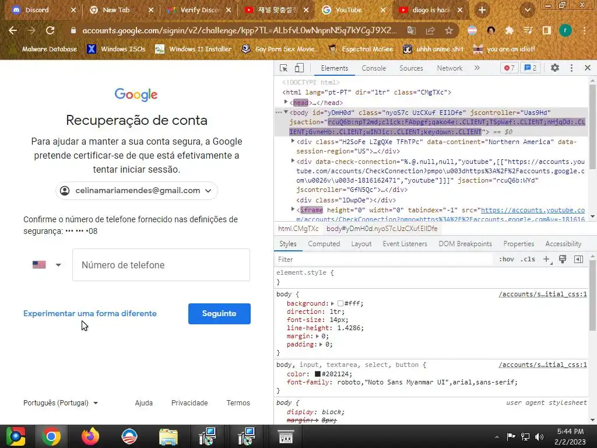Viewport: 597px width, 448px height.
Task: Open Windows ISOs bookmark
Action: coord(116,49)
